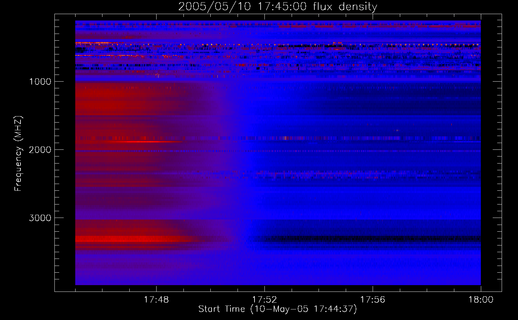Click the plot title '2005/05/10 17:45:00 flux density'

pos(278,6)
